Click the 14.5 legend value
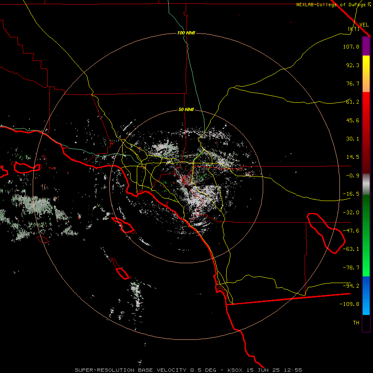373x373 pixels. point(353,157)
